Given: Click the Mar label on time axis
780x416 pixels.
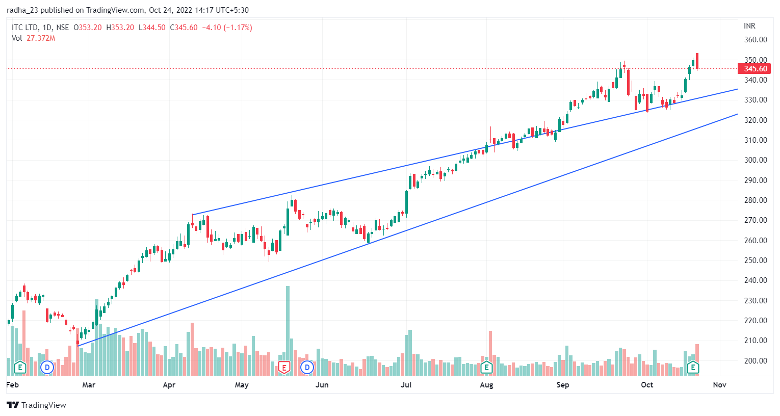Looking at the screenshot, I should coord(89,385).
